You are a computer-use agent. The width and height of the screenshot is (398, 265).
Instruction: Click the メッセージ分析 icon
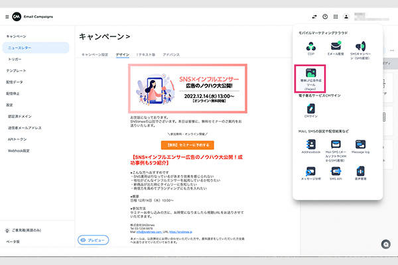310,174
